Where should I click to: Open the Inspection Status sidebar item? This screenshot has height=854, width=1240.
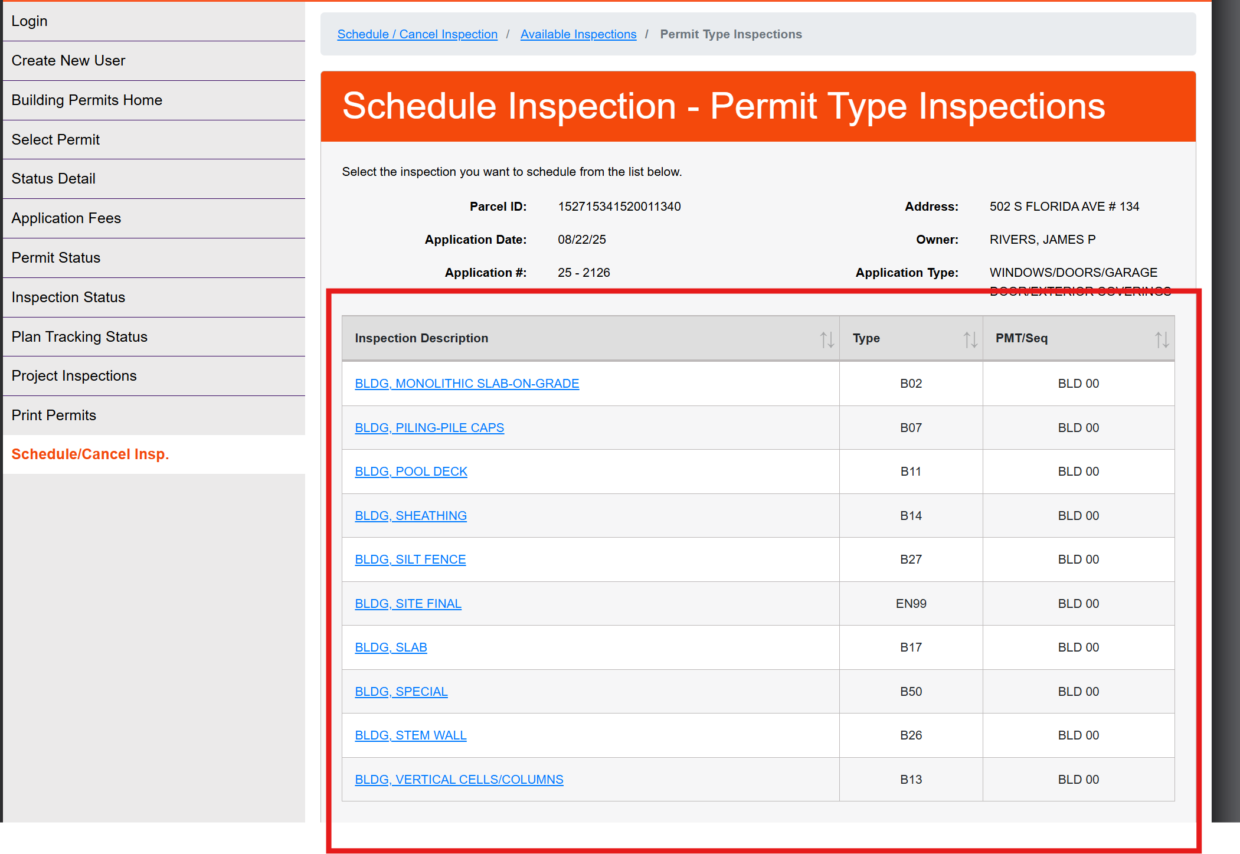[x=68, y=297]
